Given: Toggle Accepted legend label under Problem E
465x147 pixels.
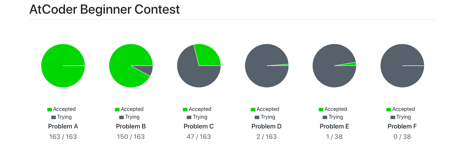Looking at the screenshot, I should point(336,109).
